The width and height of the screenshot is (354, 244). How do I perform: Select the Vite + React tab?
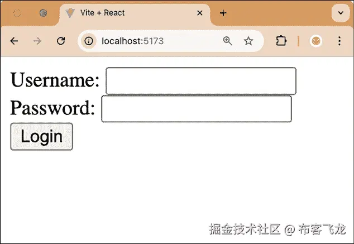(x=135, y=13)
